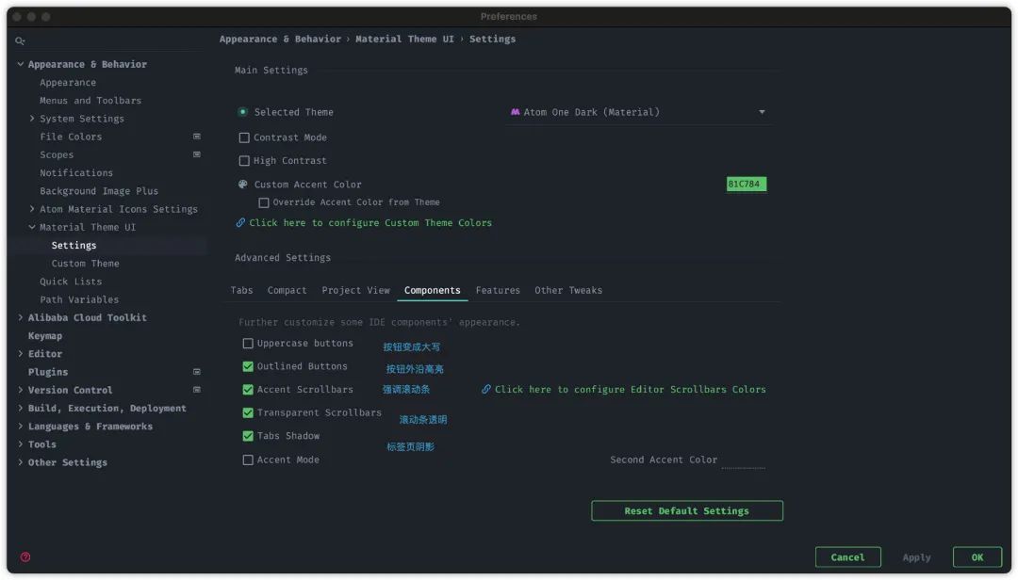This screenshot has width=1018, height=580.
Task: Switch to the Compact tab
Action: point(287,290)
